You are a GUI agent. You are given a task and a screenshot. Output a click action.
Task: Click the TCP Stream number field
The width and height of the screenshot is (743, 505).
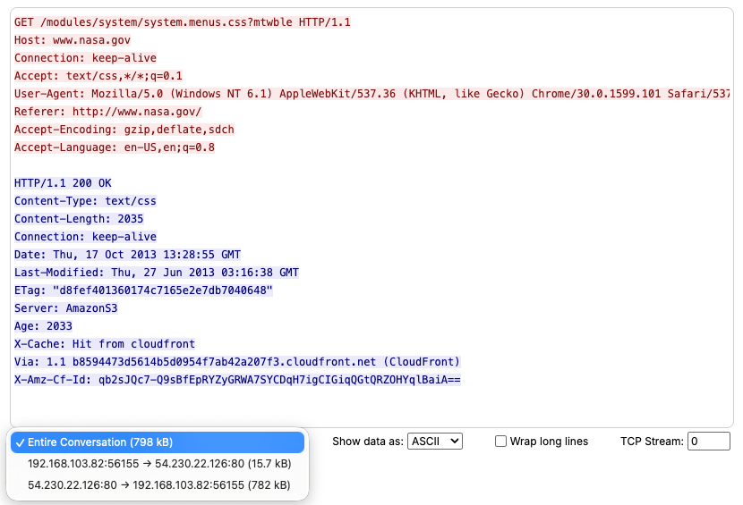coord(709,441)
